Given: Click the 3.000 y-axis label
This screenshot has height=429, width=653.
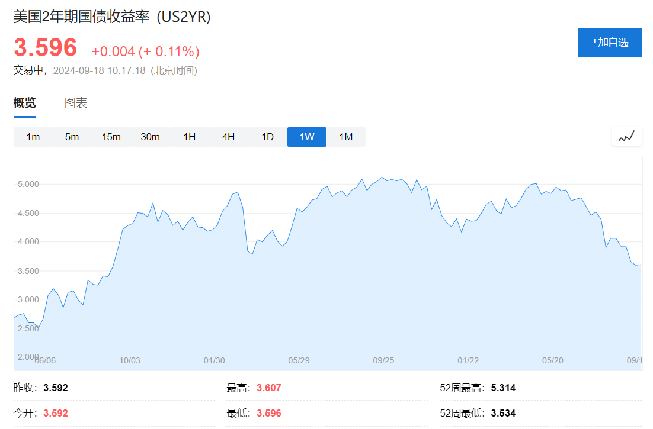Looking at the screenshot, I should tap(28, 299).
